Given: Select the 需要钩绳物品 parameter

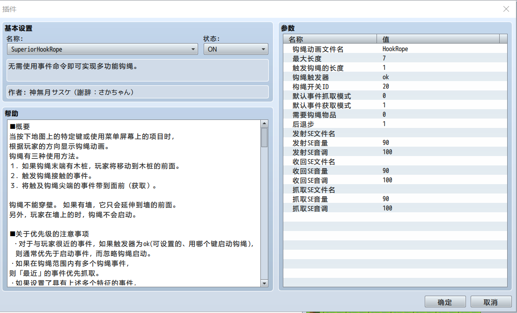Looking at the screenshot, I should click(395, 114).
